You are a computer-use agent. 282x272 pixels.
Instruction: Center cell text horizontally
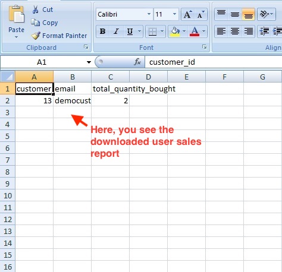point(235,31)
